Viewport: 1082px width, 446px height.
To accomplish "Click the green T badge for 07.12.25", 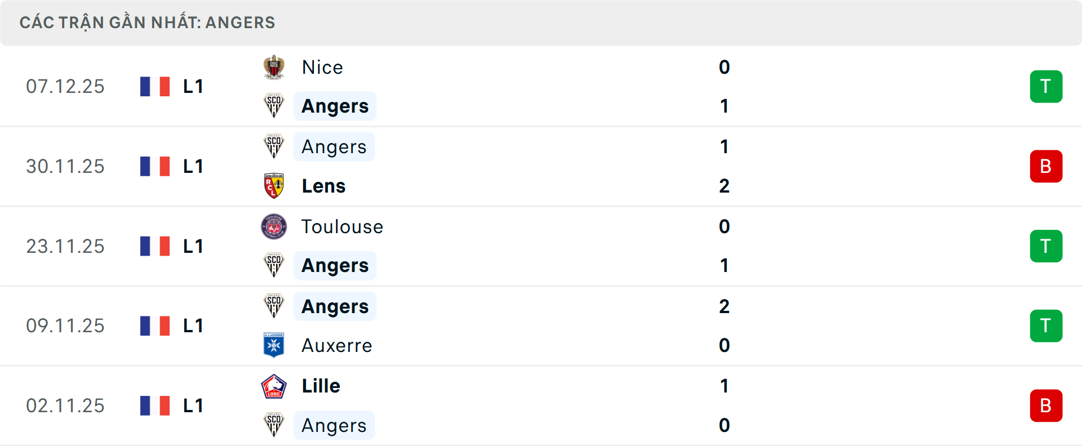I will click(x=1046, y=87).
